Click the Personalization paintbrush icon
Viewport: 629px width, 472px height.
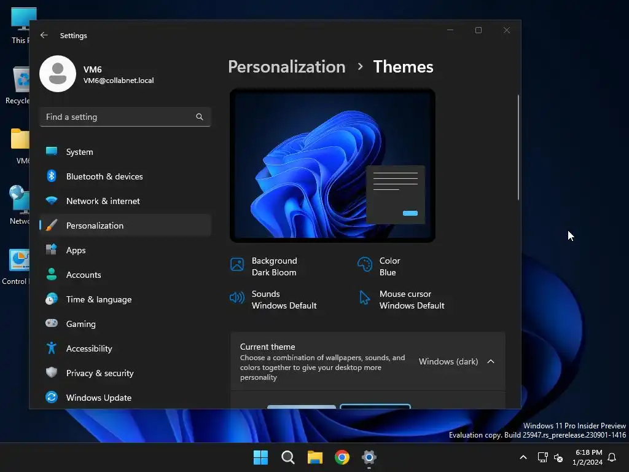[x=52, y=225]
